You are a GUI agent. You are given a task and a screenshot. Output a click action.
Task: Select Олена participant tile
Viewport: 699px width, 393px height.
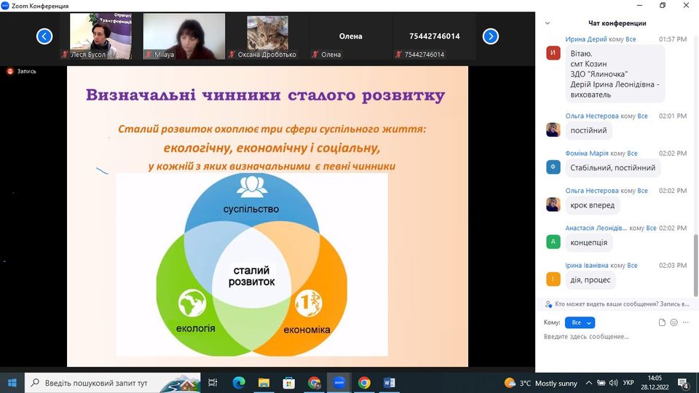pos(351,36)
